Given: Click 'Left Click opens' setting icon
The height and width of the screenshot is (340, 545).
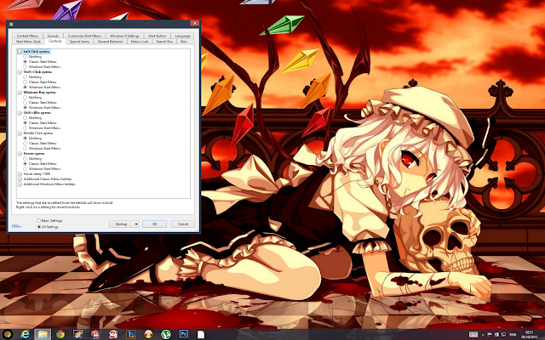Looking at the screenshot, I should 20,51.
